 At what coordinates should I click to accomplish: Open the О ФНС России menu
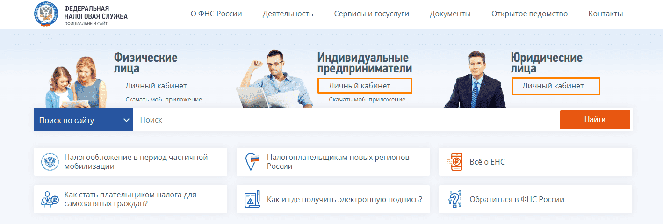point(216,14)
